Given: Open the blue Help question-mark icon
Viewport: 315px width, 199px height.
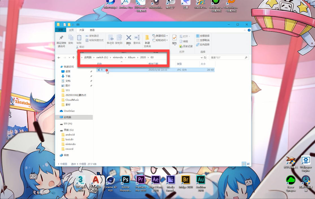Looking at the screenshot, I should (249, 30).
